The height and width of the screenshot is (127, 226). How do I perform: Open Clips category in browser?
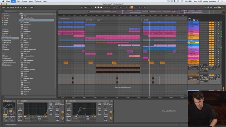coord(6,47)
